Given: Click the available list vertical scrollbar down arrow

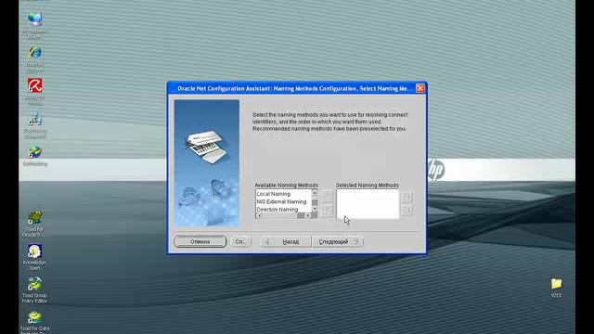Looking at the screenshot, I should (315, 209).
